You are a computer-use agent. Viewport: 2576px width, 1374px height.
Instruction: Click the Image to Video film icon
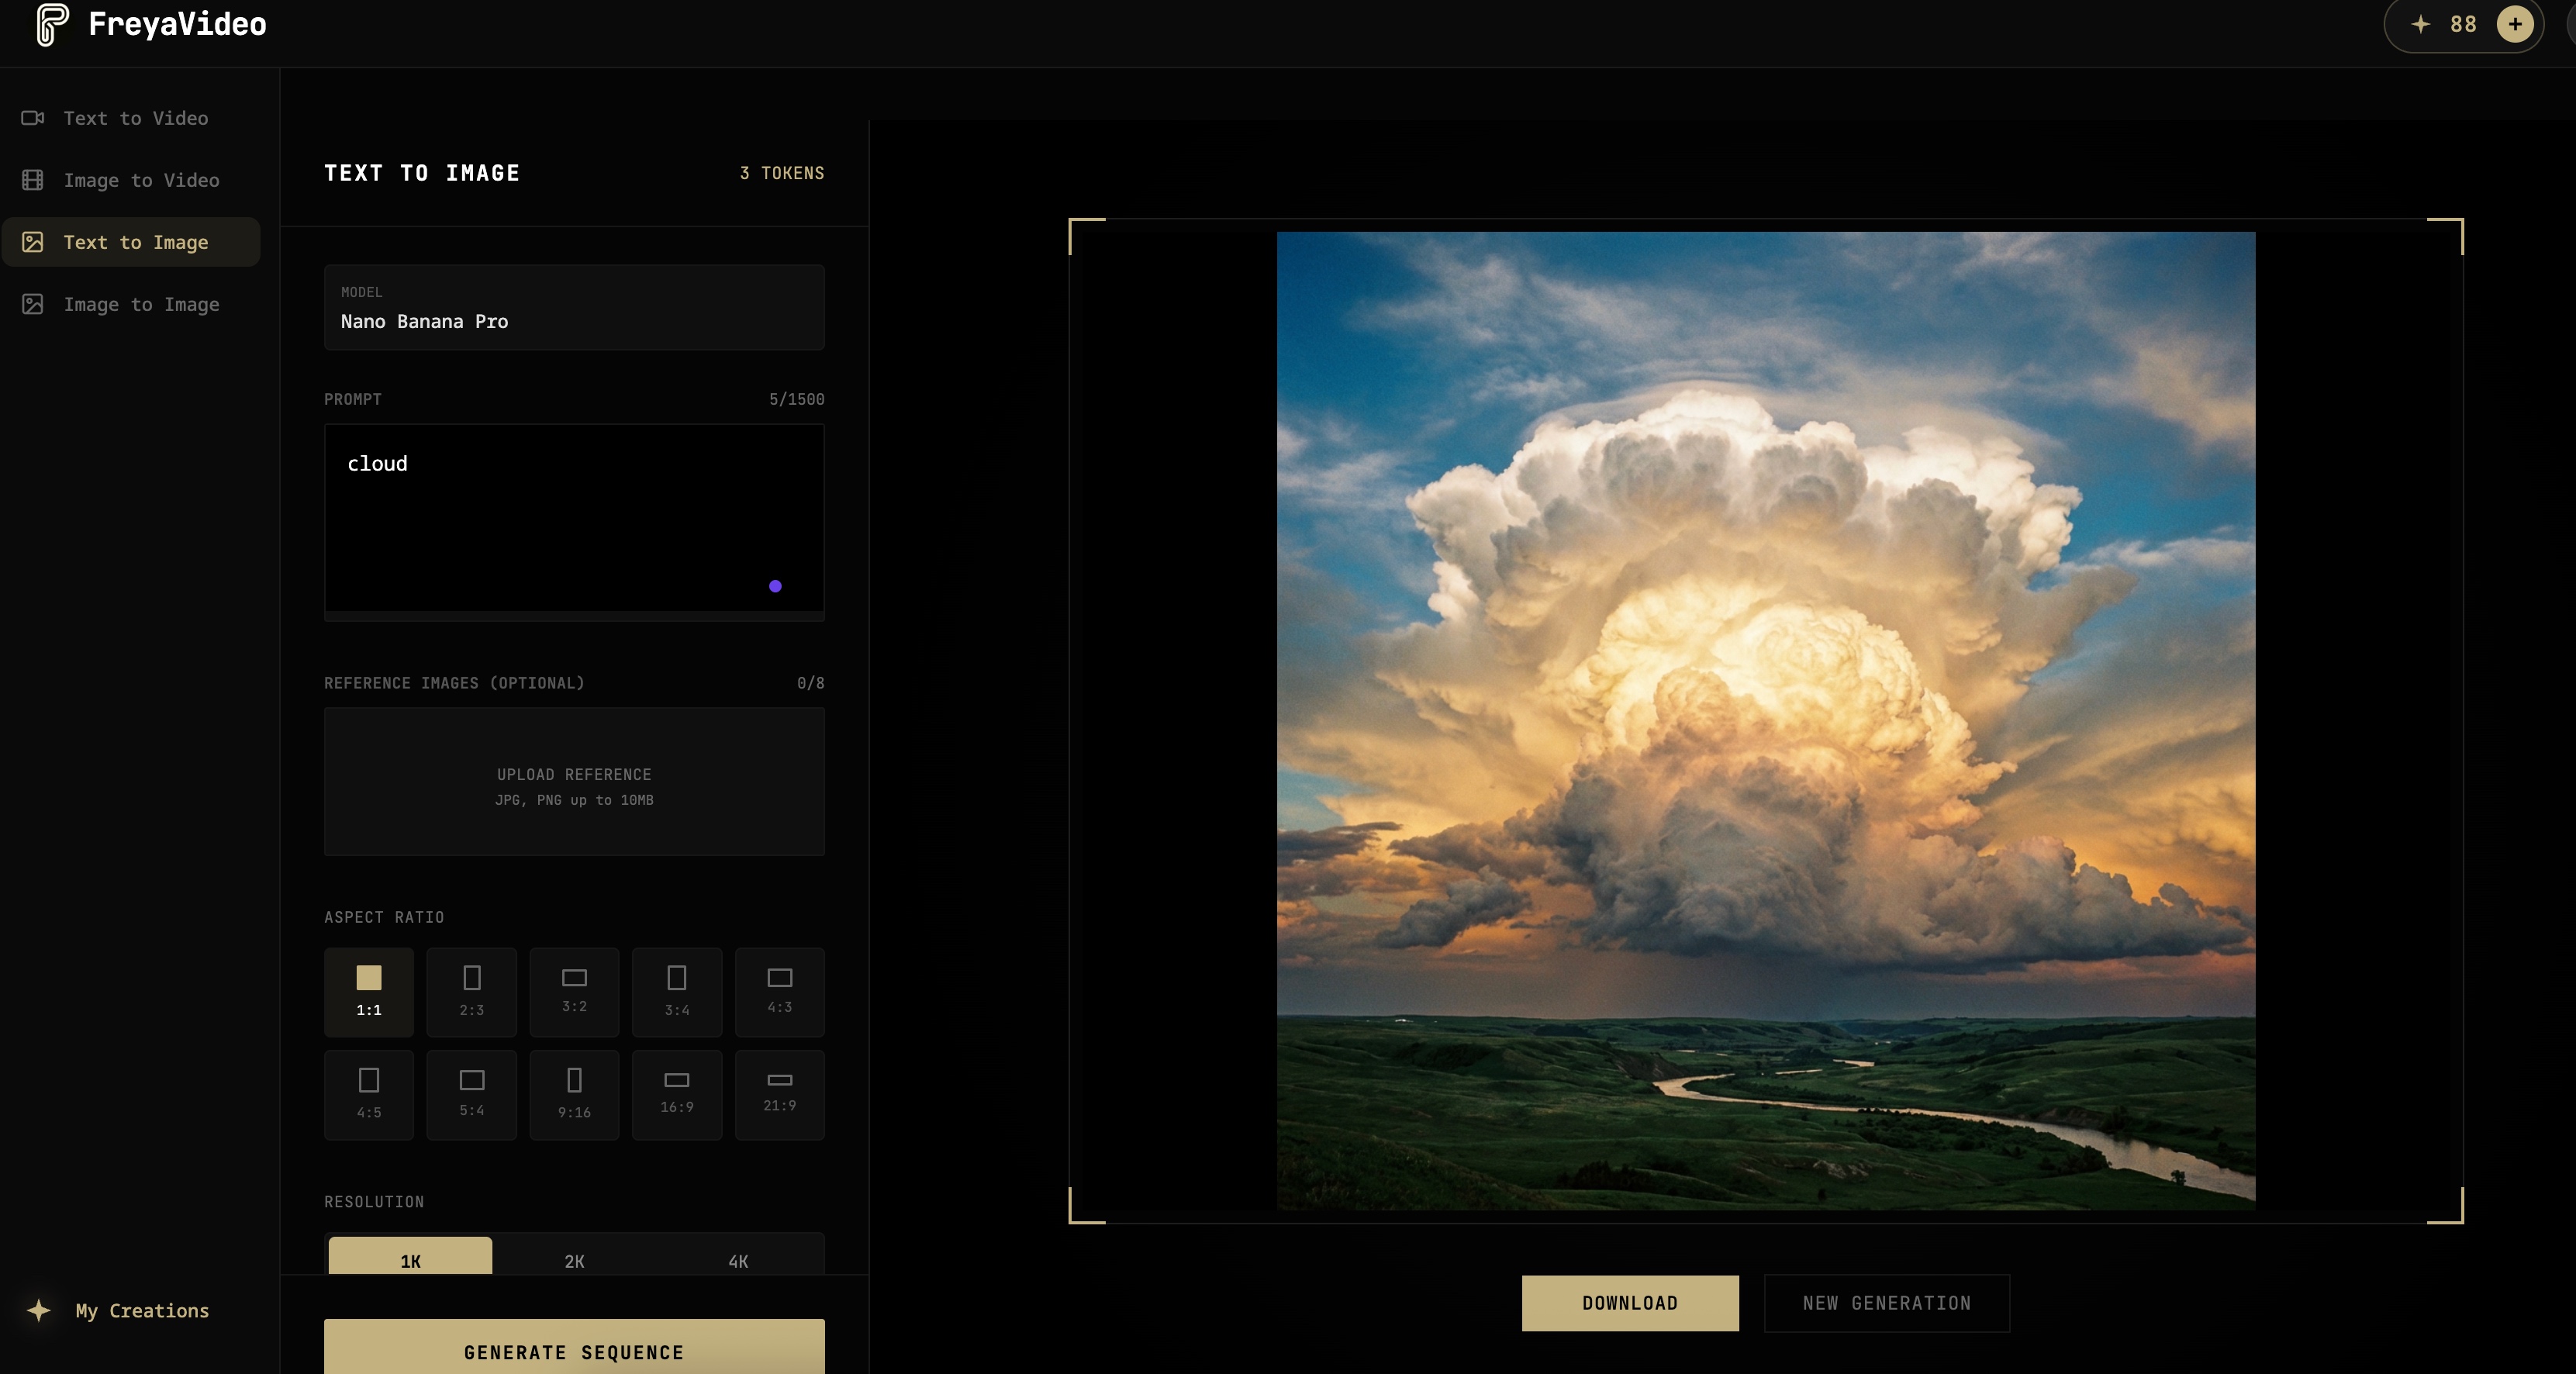(33, 180)
